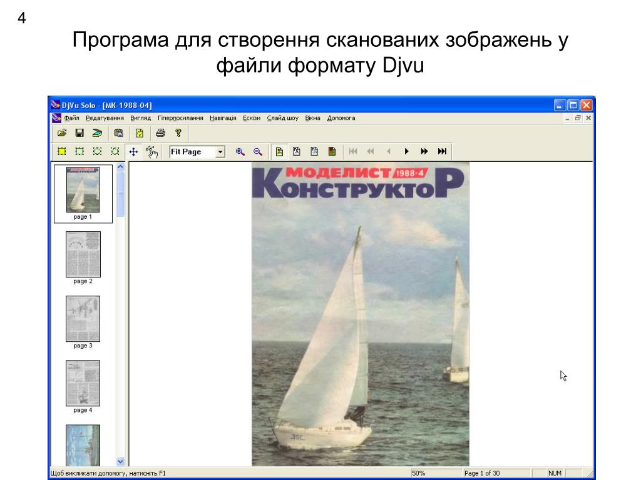The height and width of the screenshot is (480, 641).
Task: Select the polygon selection tool
Action: 115,151
